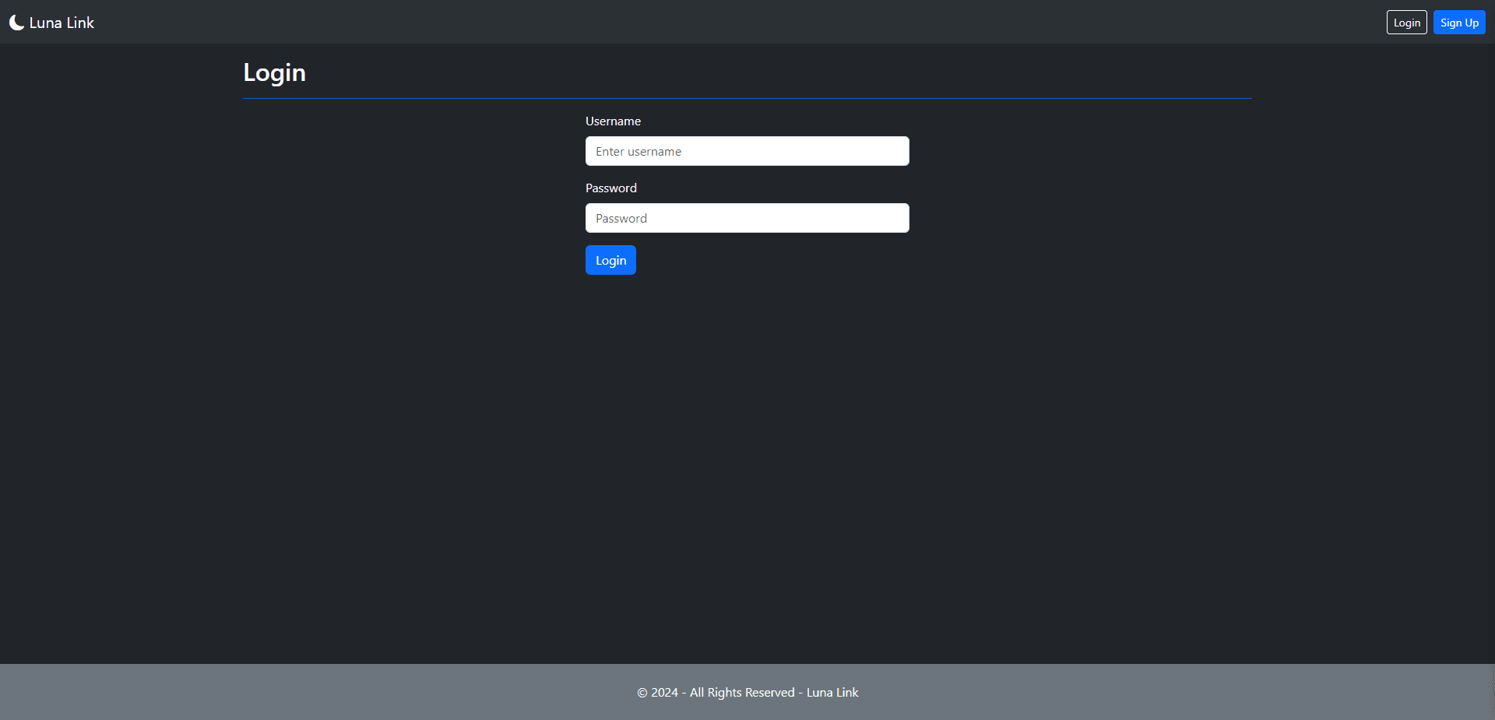This screenshot has height=720, width=1495.
Task: Select the Login page heading
Action: (x=274, y=72)
